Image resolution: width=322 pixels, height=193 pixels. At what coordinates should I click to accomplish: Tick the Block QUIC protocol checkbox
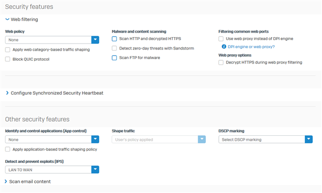[x=8, y=59]
